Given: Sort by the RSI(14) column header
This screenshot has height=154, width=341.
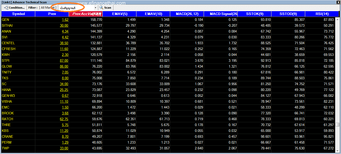Looking at the screenshot, I should 322,14.
